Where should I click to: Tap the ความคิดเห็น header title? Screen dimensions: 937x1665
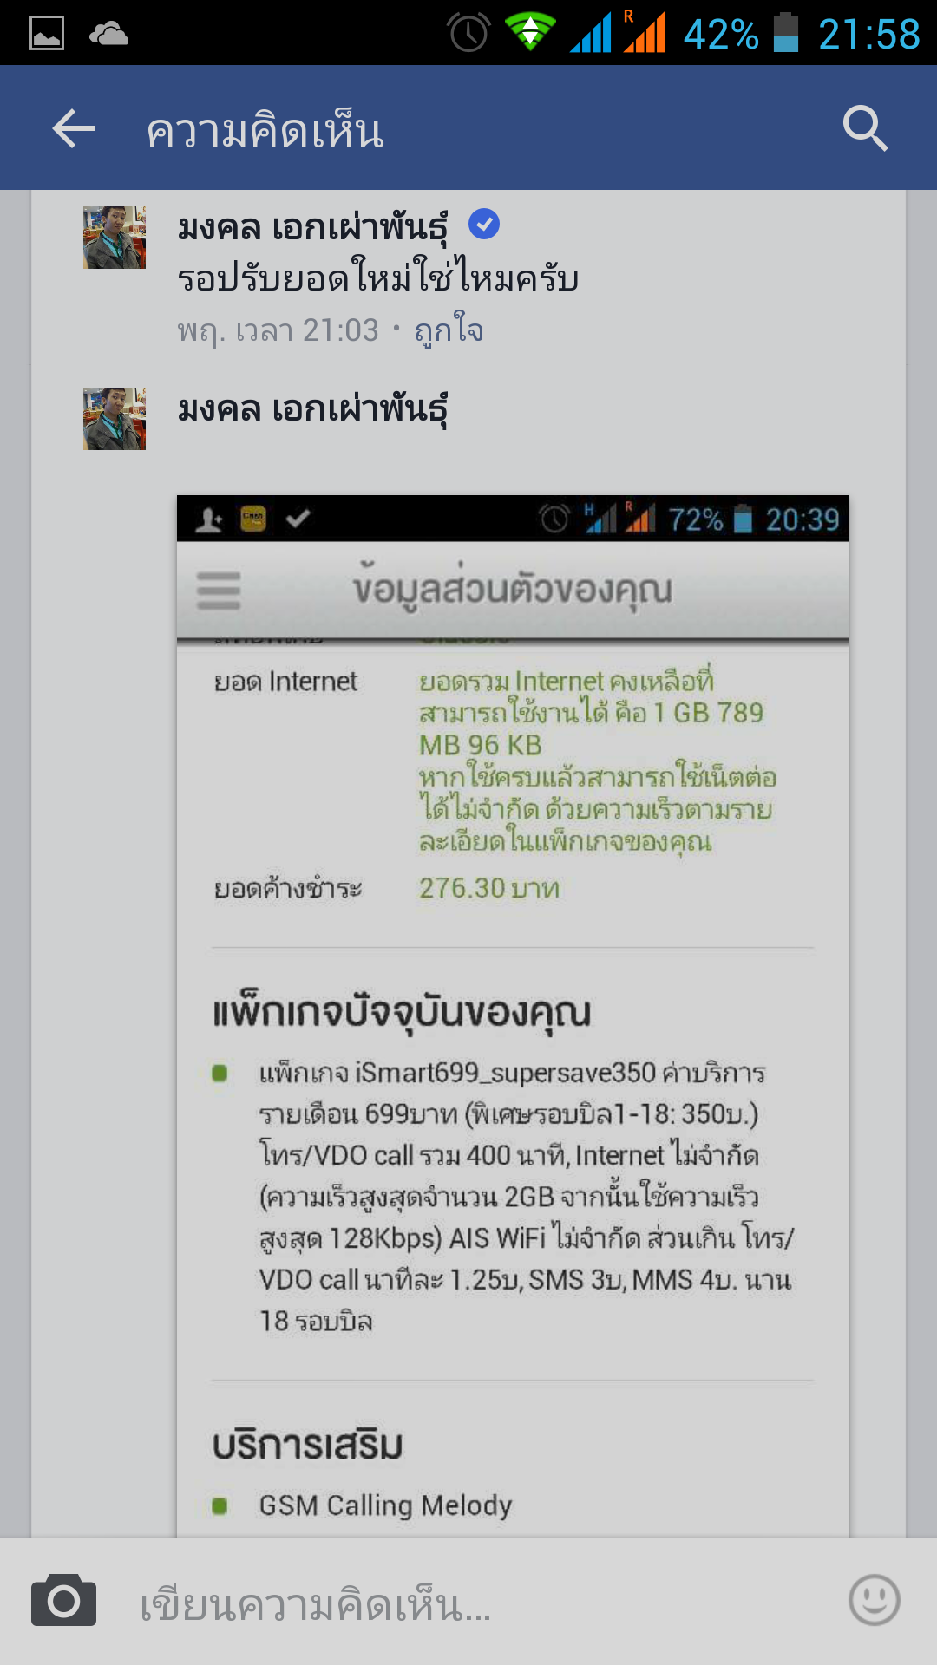[265, 131]
